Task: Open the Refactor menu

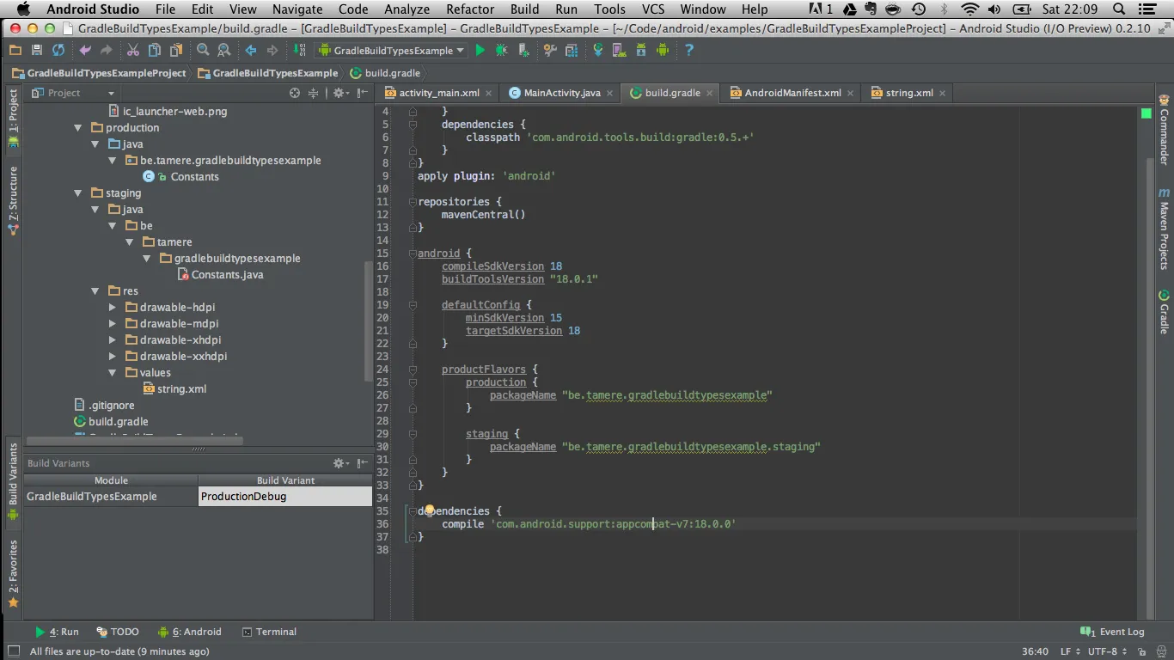Action: [x=470, y=9]
